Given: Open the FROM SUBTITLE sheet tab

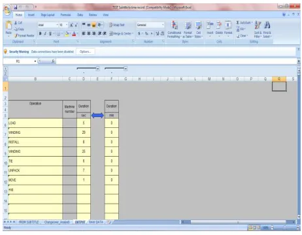Looking at the screenshot, I should pos(29,222).
